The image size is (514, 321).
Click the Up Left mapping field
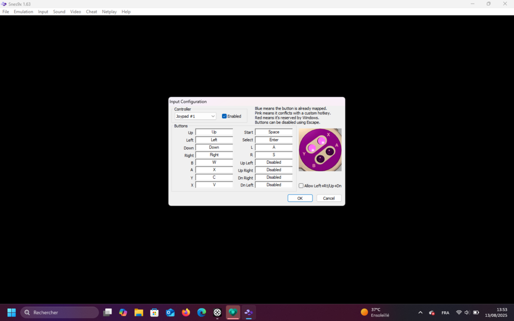(x=273, y=162)
